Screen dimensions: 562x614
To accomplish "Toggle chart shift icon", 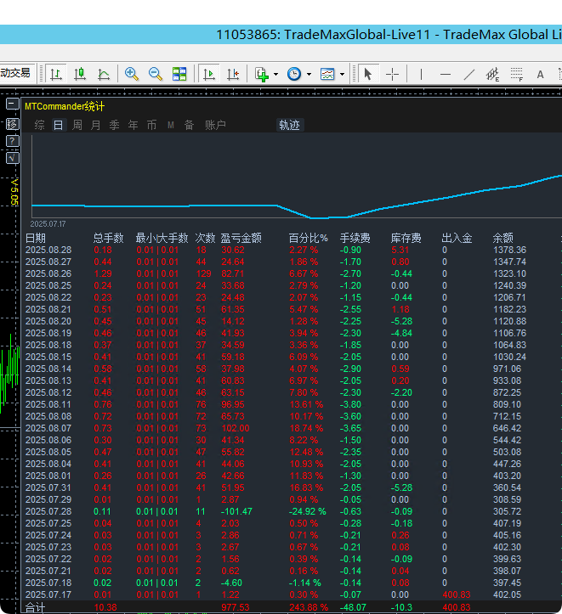I will pos(233,74).
